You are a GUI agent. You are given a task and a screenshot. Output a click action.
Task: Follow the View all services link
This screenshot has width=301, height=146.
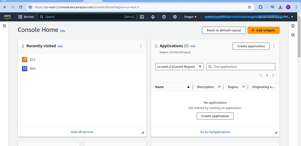pos(82,132)
